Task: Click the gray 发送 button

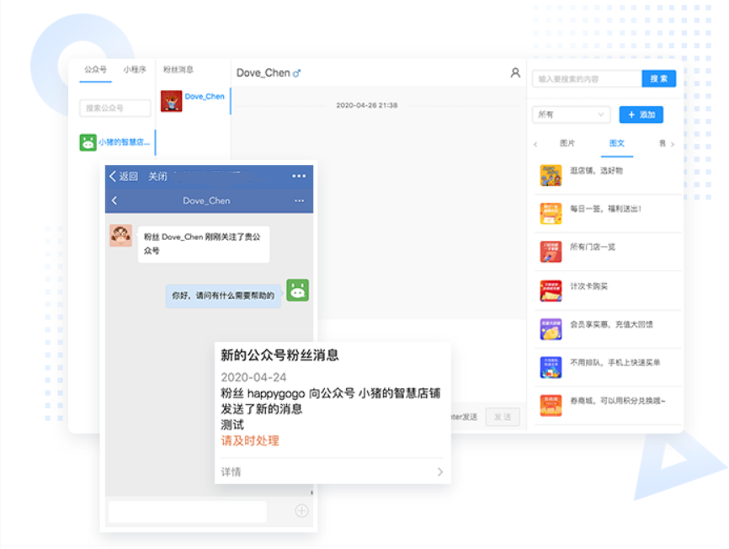Action: (502, 417)
